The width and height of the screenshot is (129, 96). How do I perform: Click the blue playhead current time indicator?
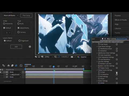tap(53, 67)
